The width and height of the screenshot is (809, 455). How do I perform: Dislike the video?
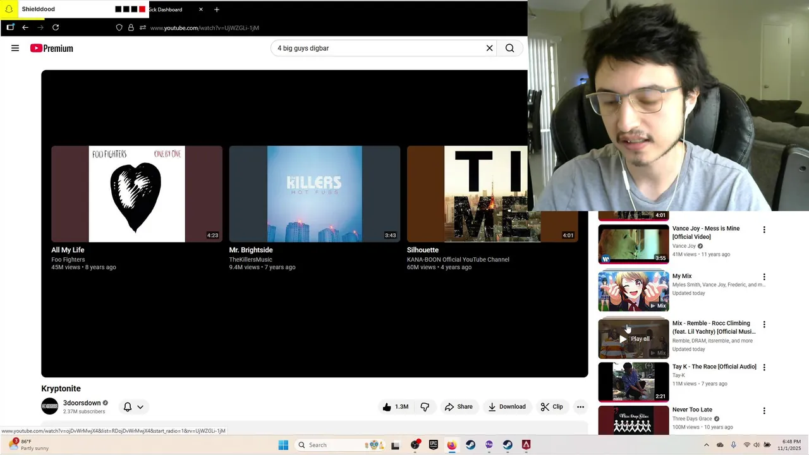425,407
